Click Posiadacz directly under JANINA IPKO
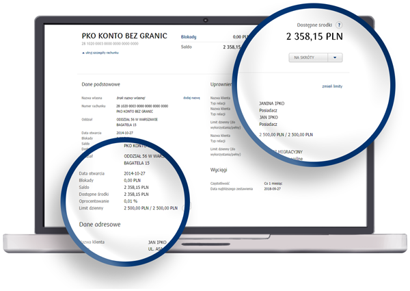410x291 pixels. [268, 110]
